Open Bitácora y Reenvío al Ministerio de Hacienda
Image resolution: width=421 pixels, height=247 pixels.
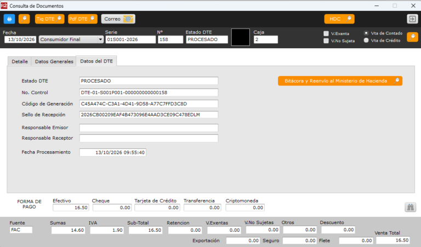(340, 81)
